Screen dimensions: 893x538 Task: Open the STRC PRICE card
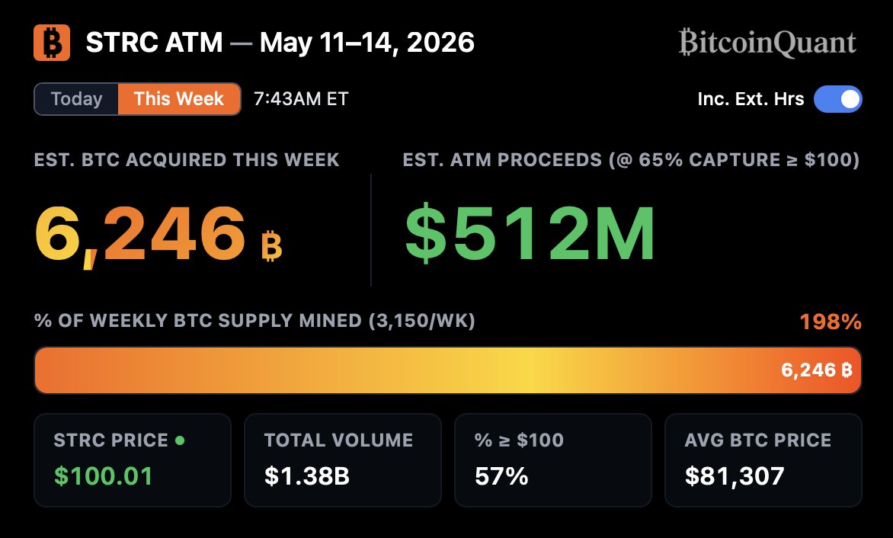(x=133, y=460)
